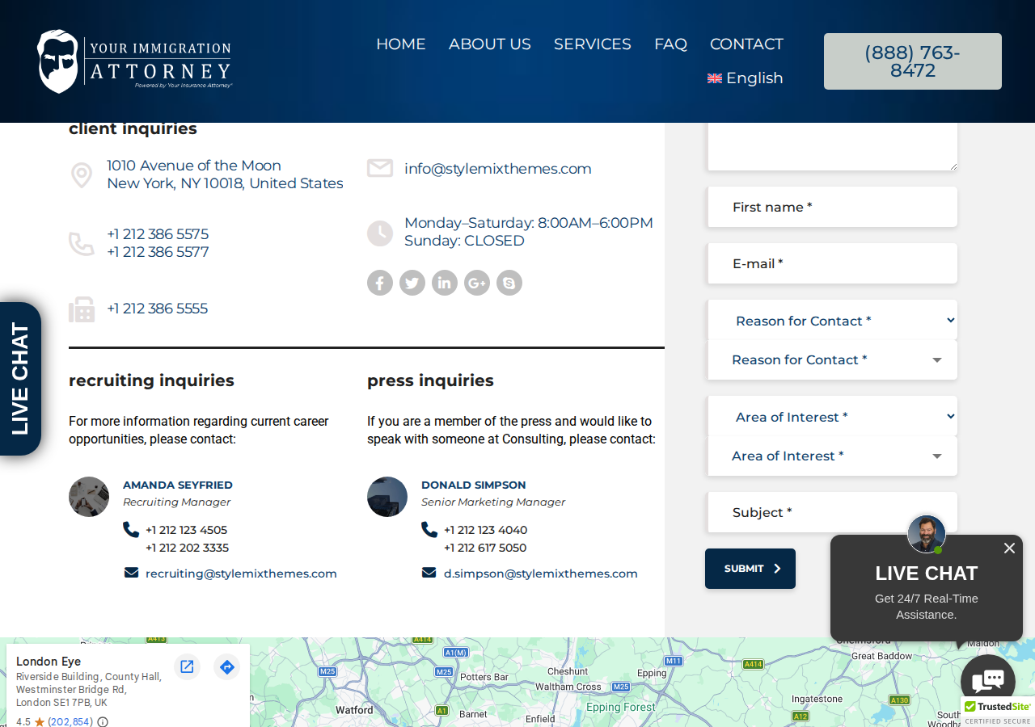Click inside the message textarea
Image resolution: width=1035 pixels, height=727 pixels.
click(x=832, y=147)
